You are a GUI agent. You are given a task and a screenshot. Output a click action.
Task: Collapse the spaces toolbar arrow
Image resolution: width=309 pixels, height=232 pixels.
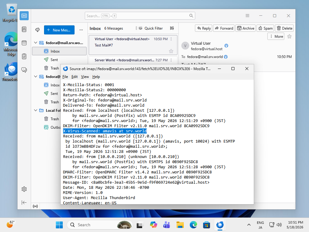pyautogui.click(x=24, y=202)
